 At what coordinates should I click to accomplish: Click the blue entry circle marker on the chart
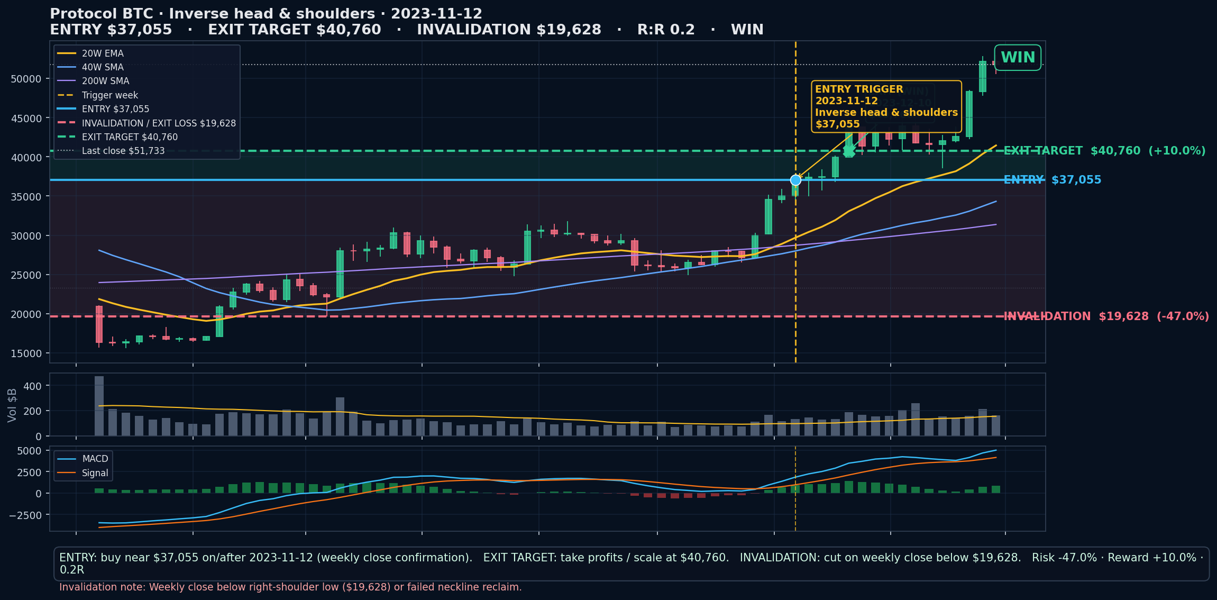point(795,180)
